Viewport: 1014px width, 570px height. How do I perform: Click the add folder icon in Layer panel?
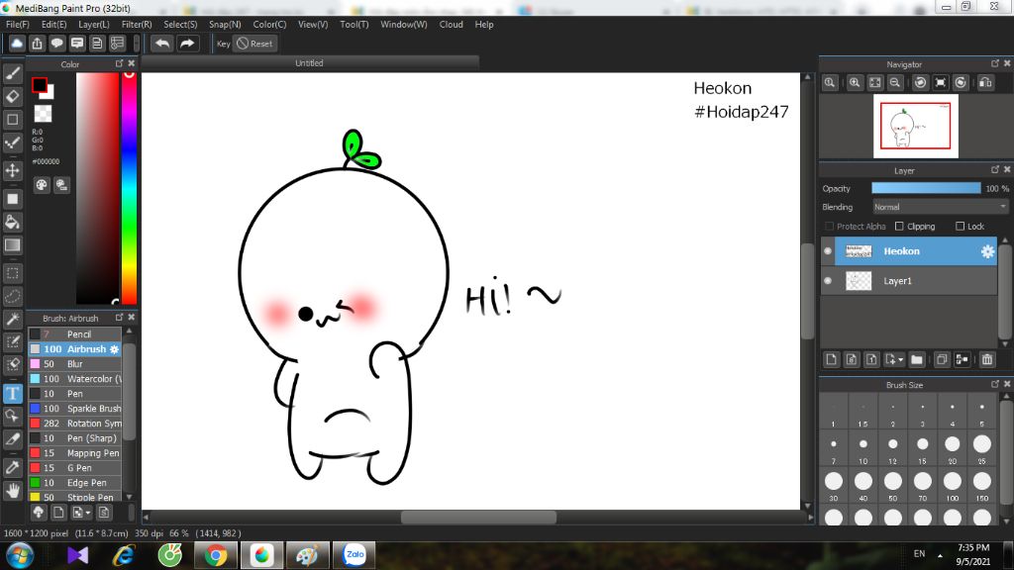pyautogui.click(x=916, y=359)
